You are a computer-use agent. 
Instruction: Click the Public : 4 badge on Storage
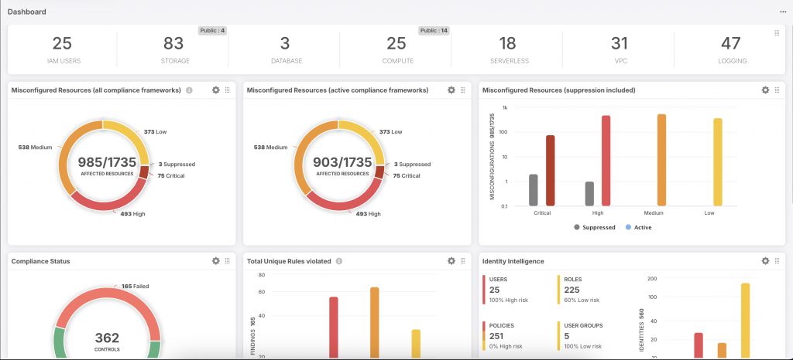click(211, 31)
